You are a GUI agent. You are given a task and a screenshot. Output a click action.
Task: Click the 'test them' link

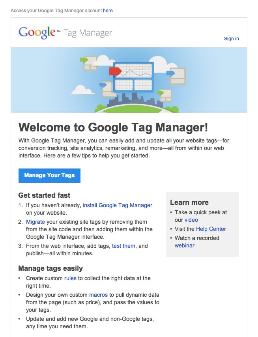(123, 246)
